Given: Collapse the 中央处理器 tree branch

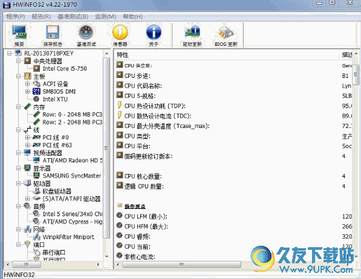Looking at the screenshot, I should click(18, 61).
